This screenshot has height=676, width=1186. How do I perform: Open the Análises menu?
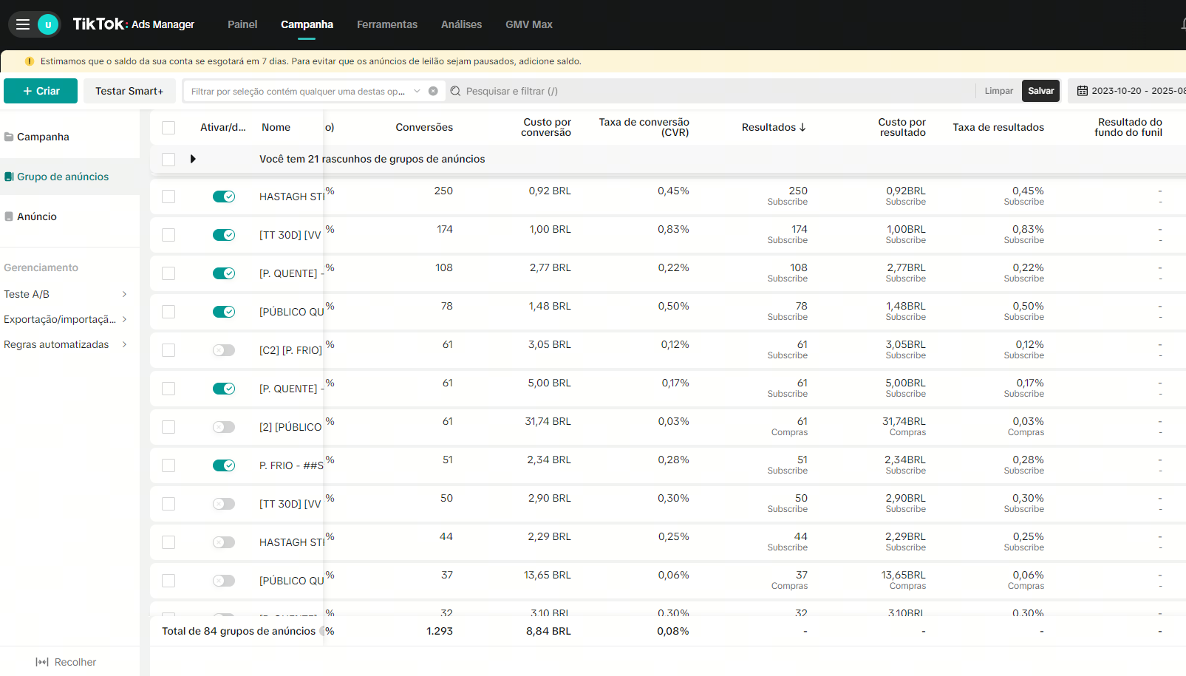point(461,24)
